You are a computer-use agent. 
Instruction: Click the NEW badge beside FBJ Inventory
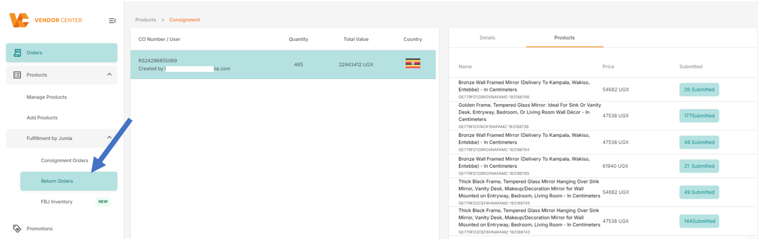[103, 201]
